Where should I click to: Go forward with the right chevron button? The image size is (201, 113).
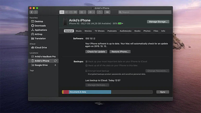[36, 12]
